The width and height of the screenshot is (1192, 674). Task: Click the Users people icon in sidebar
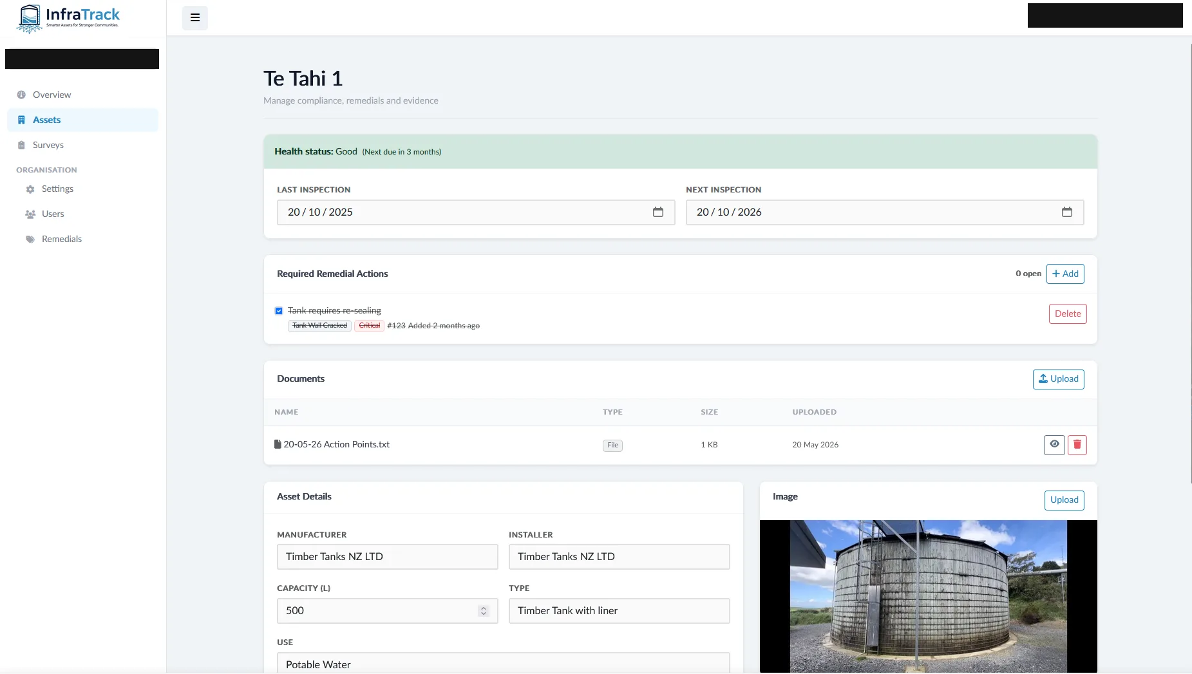[30, 214]
